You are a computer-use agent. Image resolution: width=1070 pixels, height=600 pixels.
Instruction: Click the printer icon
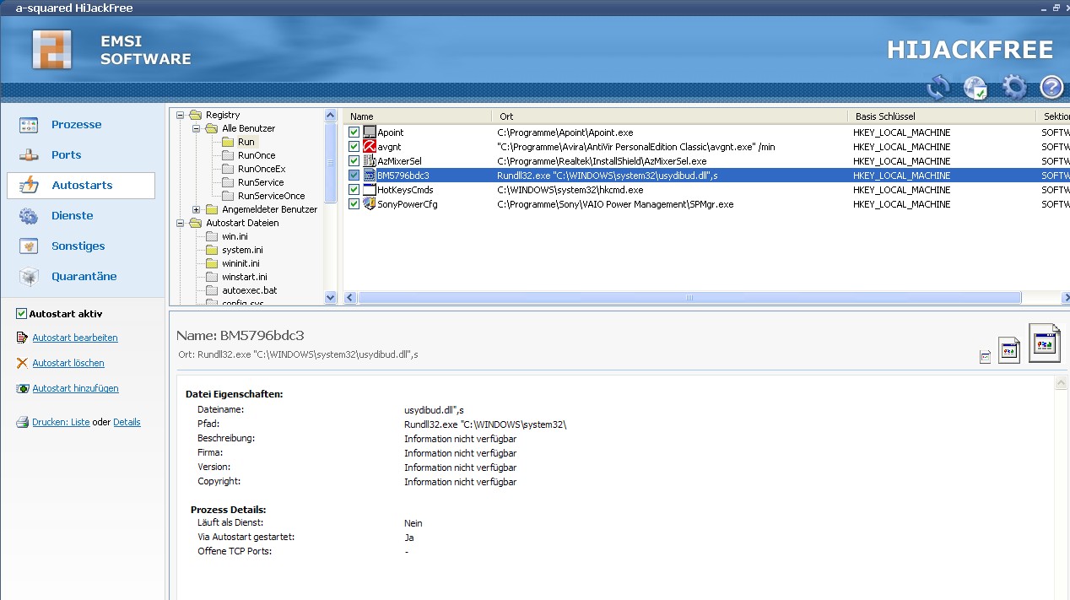(23, 422)
